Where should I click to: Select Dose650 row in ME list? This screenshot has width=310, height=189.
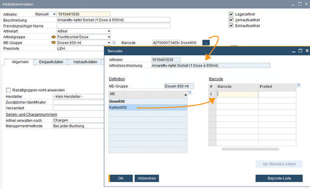coord(148,101)
